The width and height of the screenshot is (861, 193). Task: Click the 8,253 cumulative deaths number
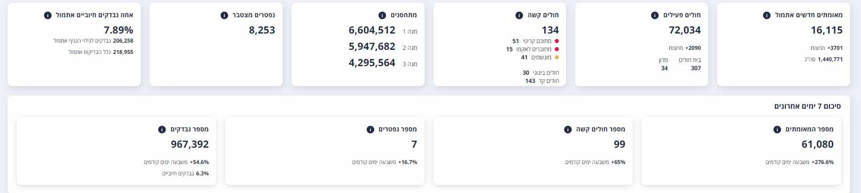point(262,30)
